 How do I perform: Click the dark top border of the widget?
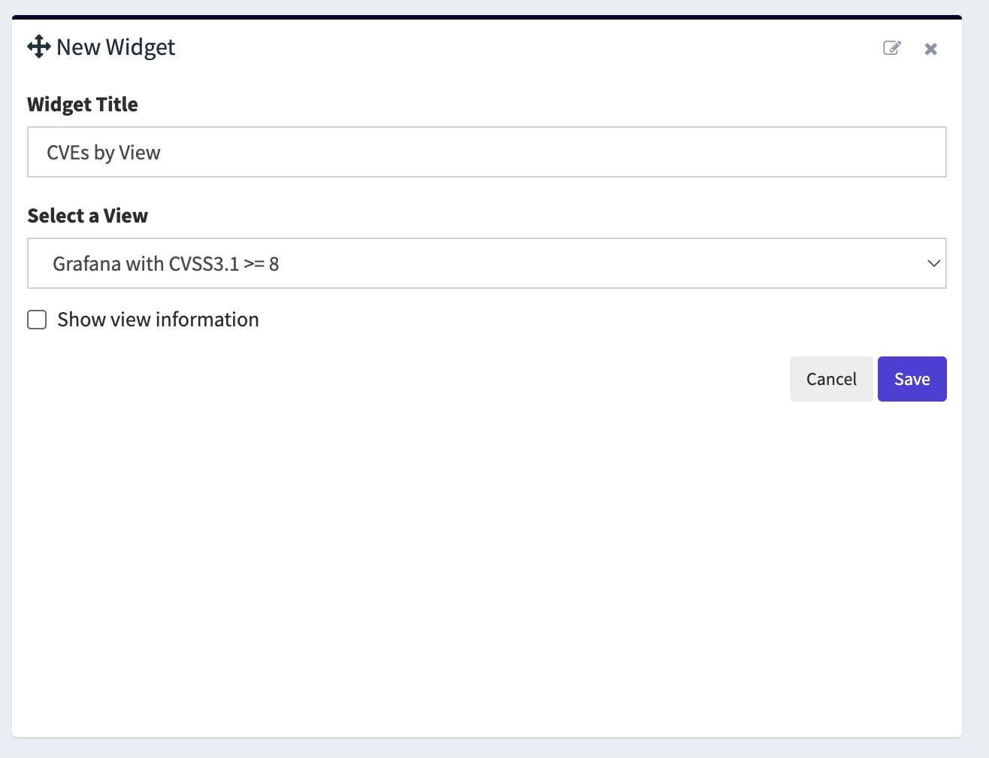(487, 17)
